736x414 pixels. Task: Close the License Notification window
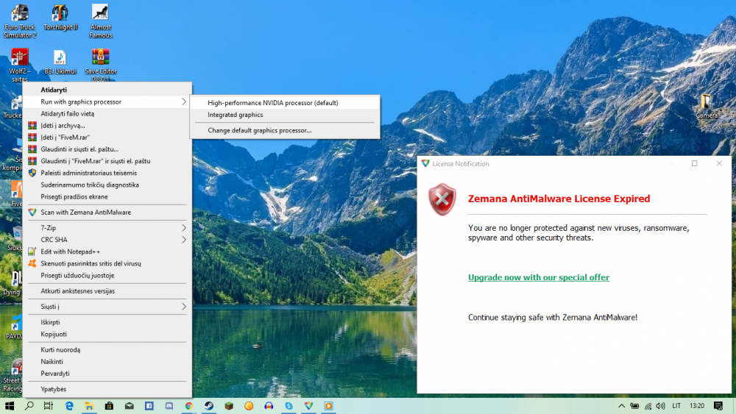click(x=719, y=164)
